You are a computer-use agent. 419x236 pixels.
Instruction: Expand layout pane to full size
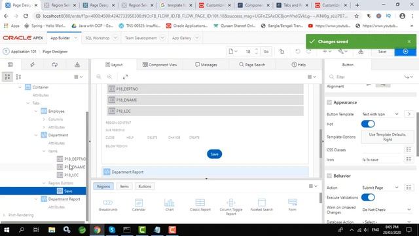click(125, 77)
